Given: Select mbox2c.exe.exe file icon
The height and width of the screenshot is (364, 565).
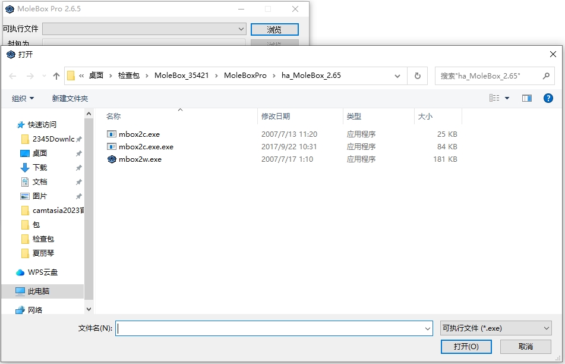Looking at the screenshot, I should pyautogui.click(x=112, y=147).
